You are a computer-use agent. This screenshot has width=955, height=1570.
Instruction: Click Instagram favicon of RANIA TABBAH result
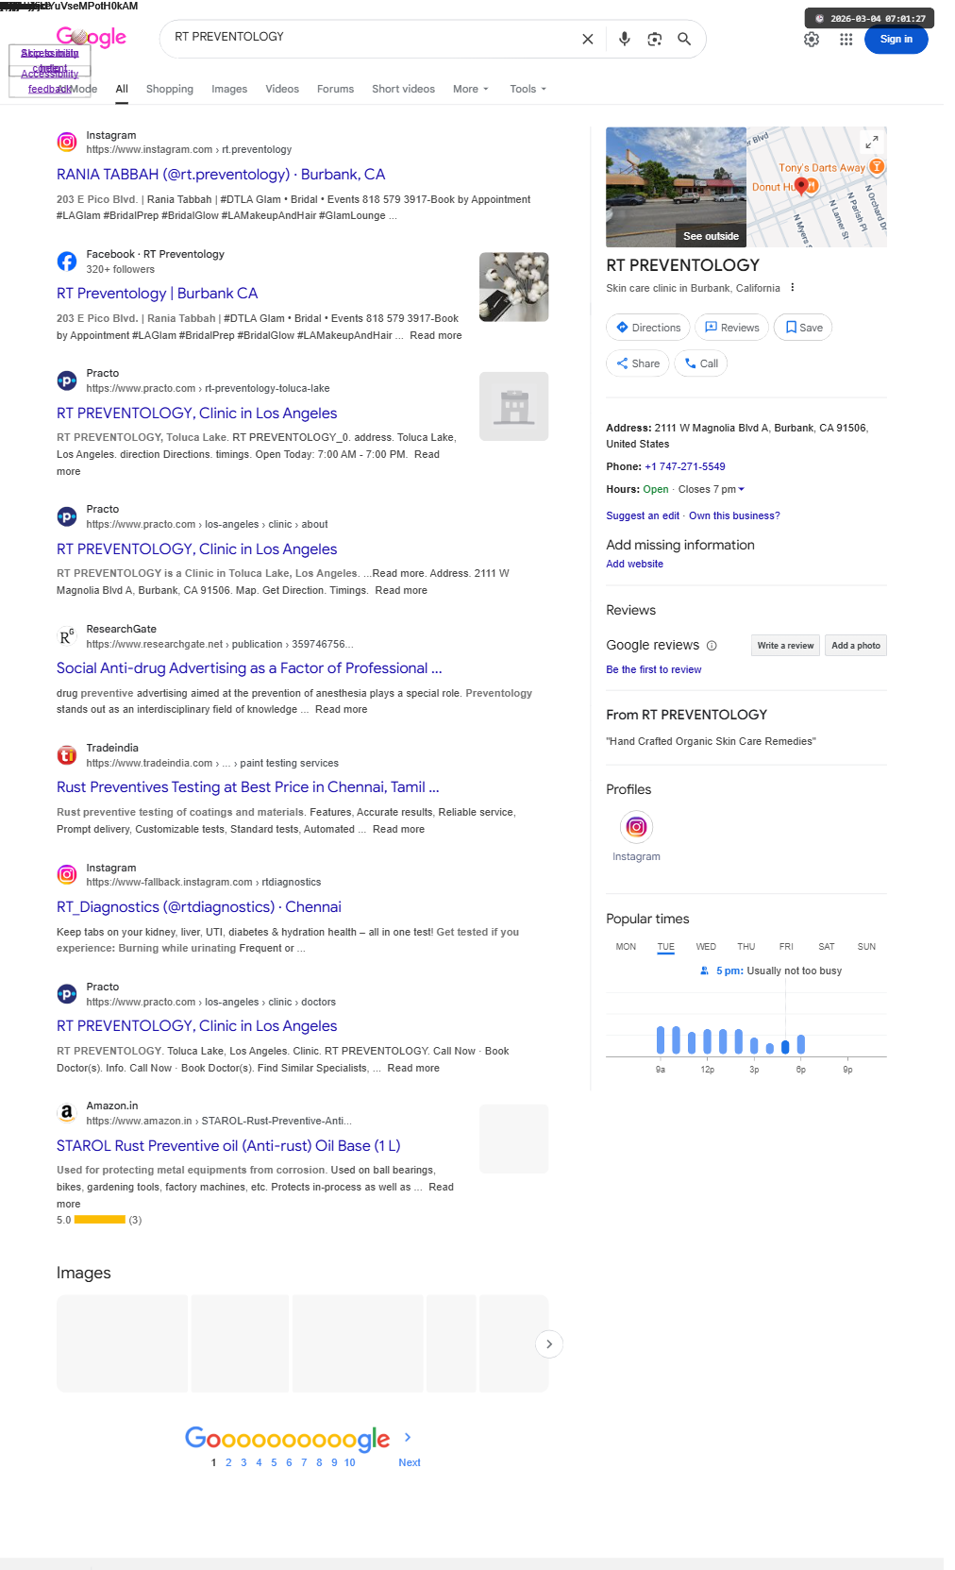[67, 142]
